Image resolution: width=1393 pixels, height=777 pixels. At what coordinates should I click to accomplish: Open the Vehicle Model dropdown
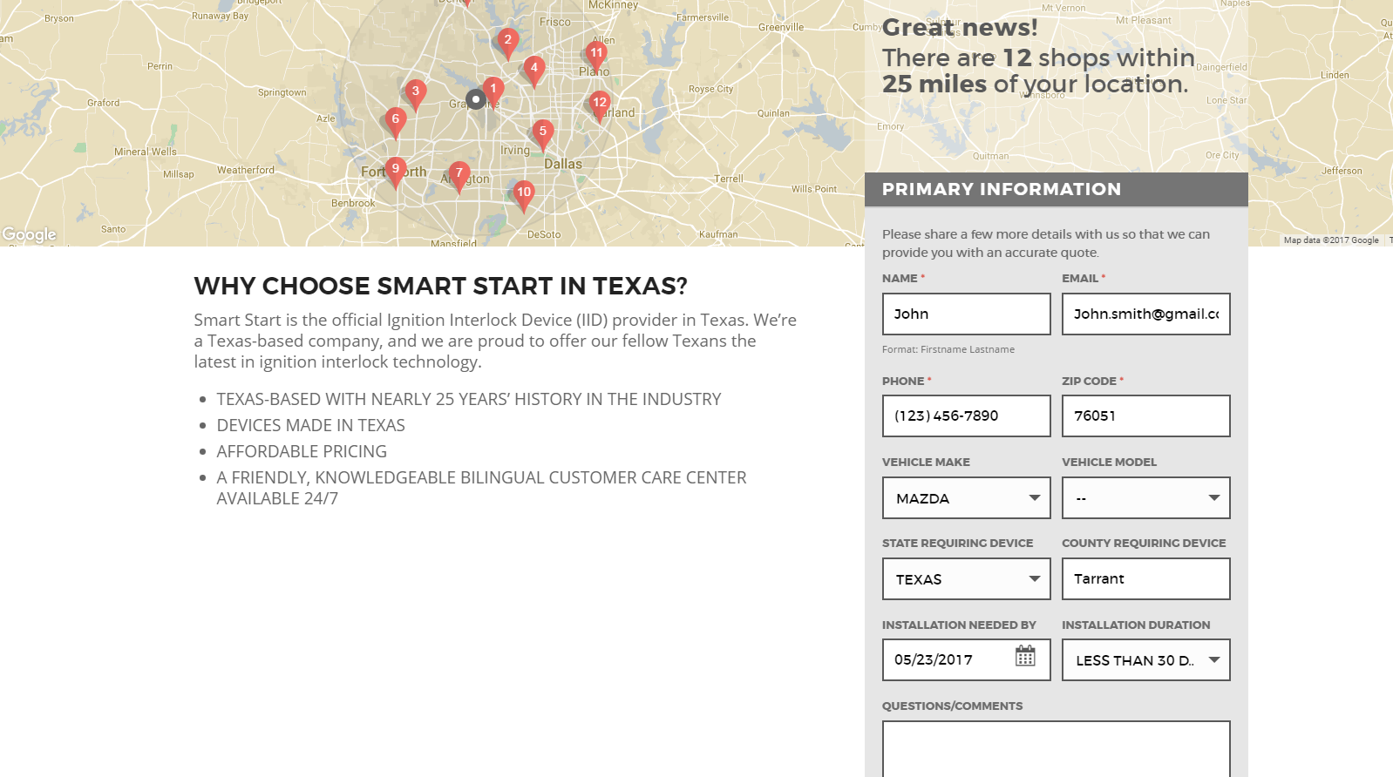[x=1145, y=498]
